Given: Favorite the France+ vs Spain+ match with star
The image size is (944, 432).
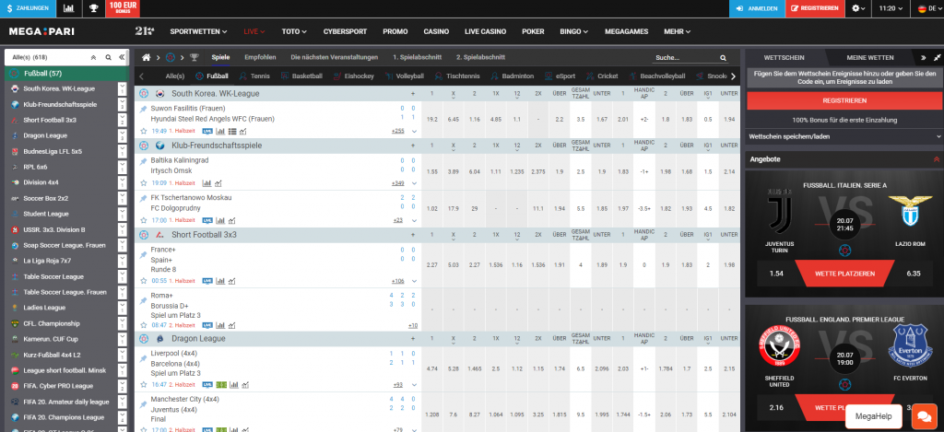Looking at the screenshot, I should coord(143,280).
